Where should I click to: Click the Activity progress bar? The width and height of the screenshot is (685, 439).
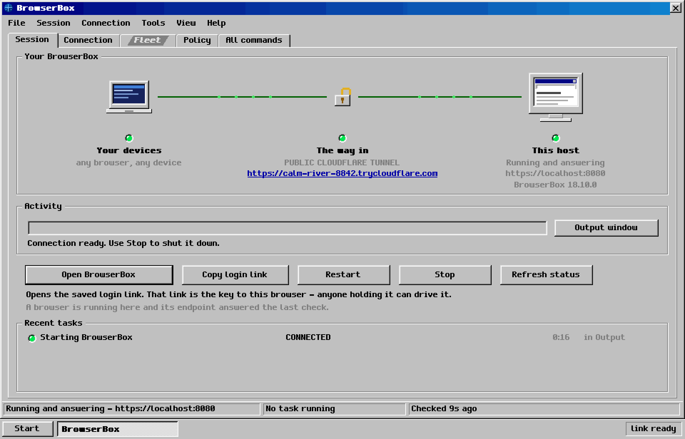tap(287, 228)
